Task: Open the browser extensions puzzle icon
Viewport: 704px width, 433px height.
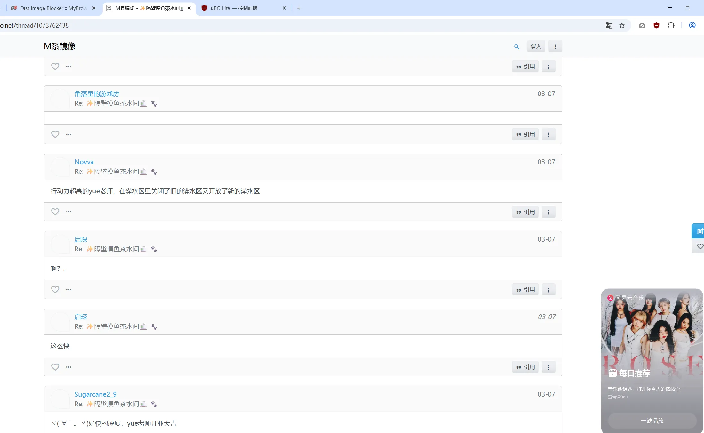Action: point(671,25)
